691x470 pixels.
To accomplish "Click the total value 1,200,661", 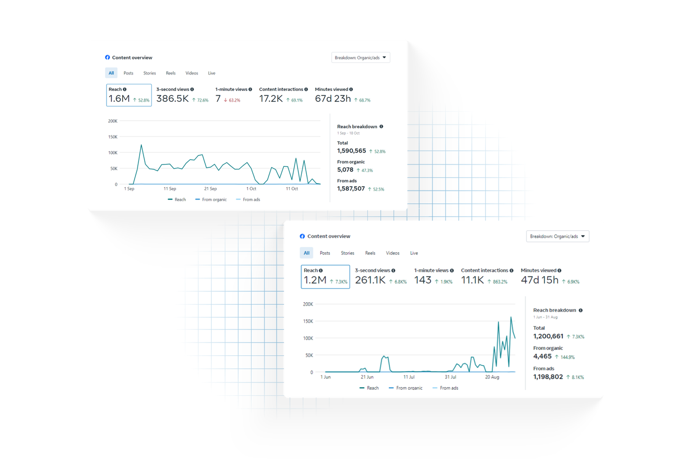I will point(548,336).
